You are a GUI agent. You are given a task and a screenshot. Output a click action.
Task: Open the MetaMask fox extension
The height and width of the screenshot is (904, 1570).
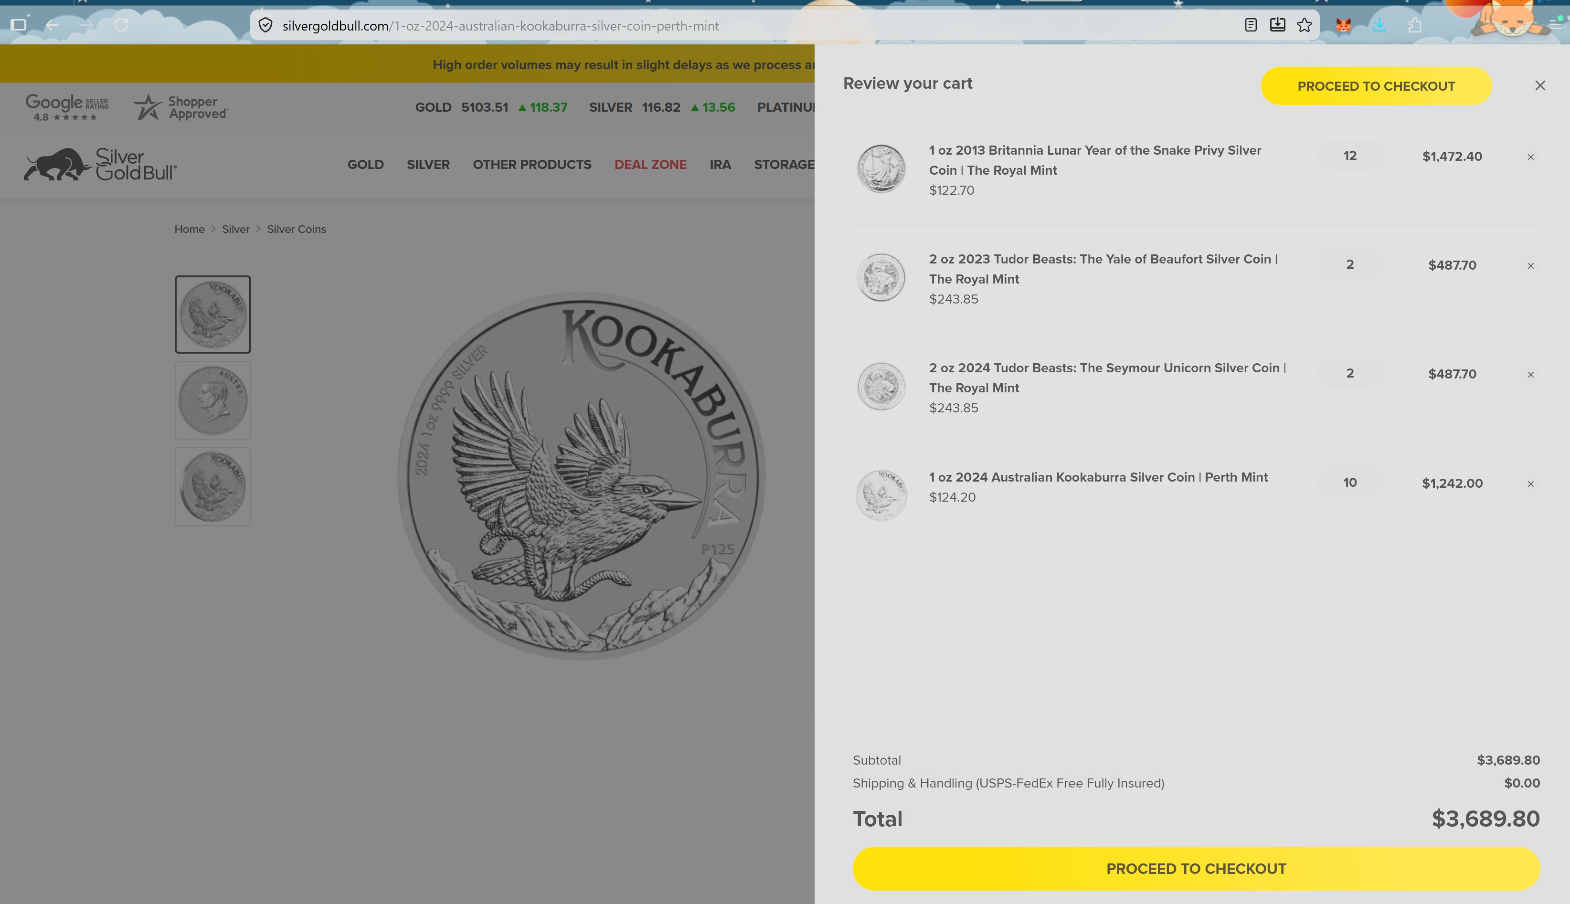tap(1343, 25)
